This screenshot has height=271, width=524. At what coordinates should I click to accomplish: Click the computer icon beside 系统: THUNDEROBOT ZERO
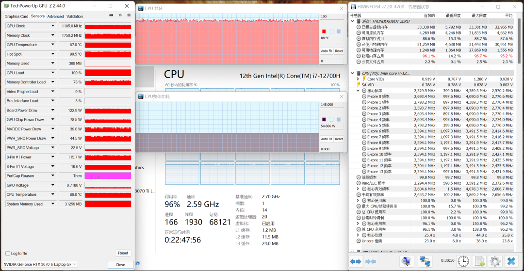click(359, 21)
